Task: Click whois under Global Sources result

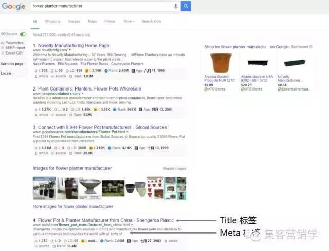Action: click(43, 153)
